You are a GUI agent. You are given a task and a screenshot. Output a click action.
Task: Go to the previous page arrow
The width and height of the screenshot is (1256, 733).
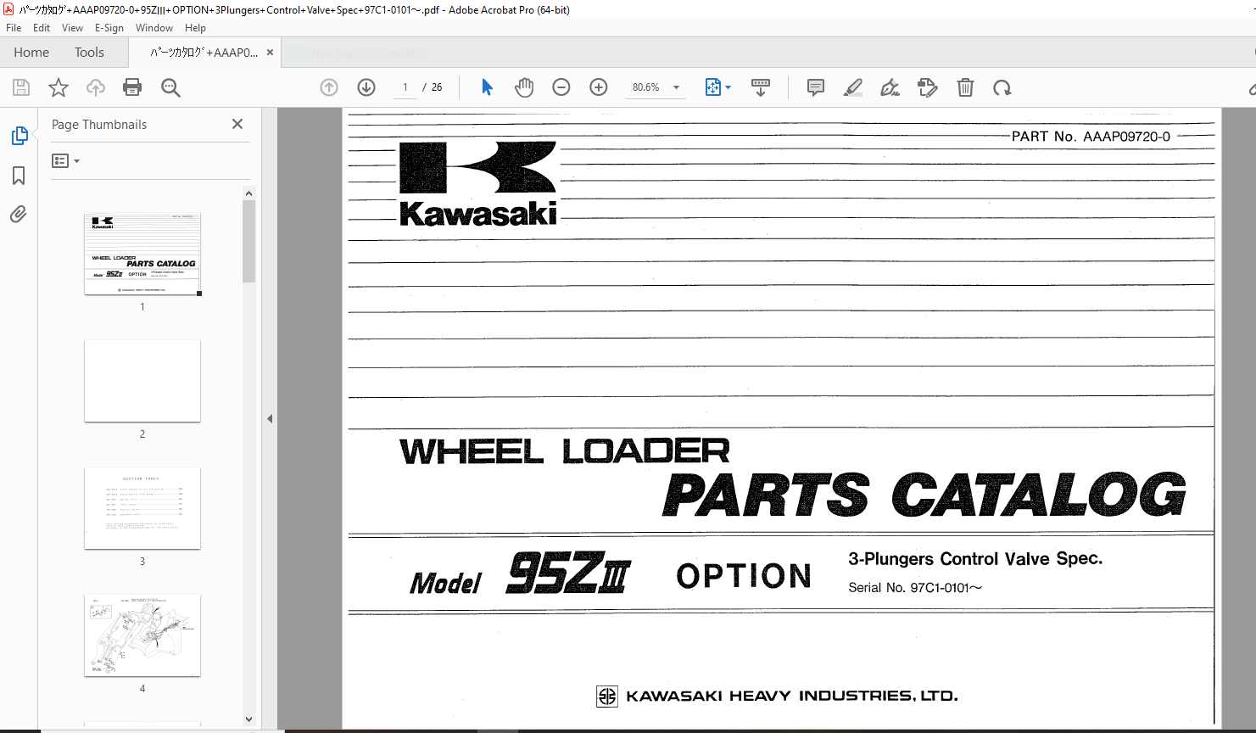[x=329, y=87]
